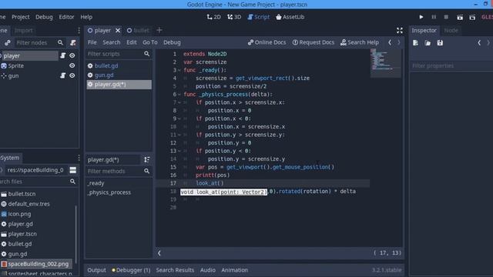Viewport: 493px width, 277px height.
Task: Go to next edited script arrow
Action: [399, 42]
